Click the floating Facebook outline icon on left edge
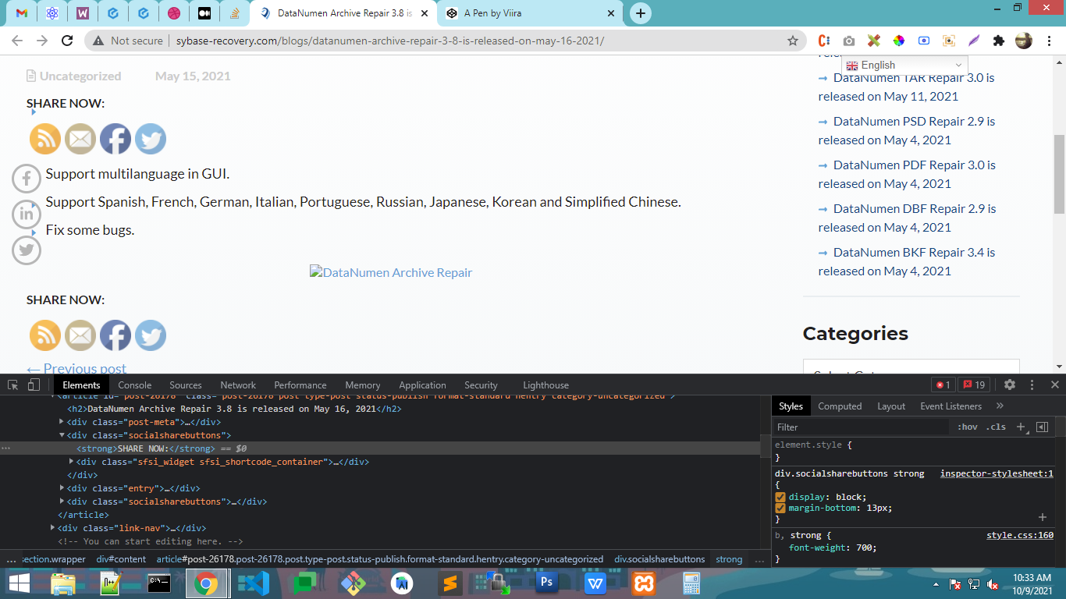 pyautogui.click(x=27, y=179)
